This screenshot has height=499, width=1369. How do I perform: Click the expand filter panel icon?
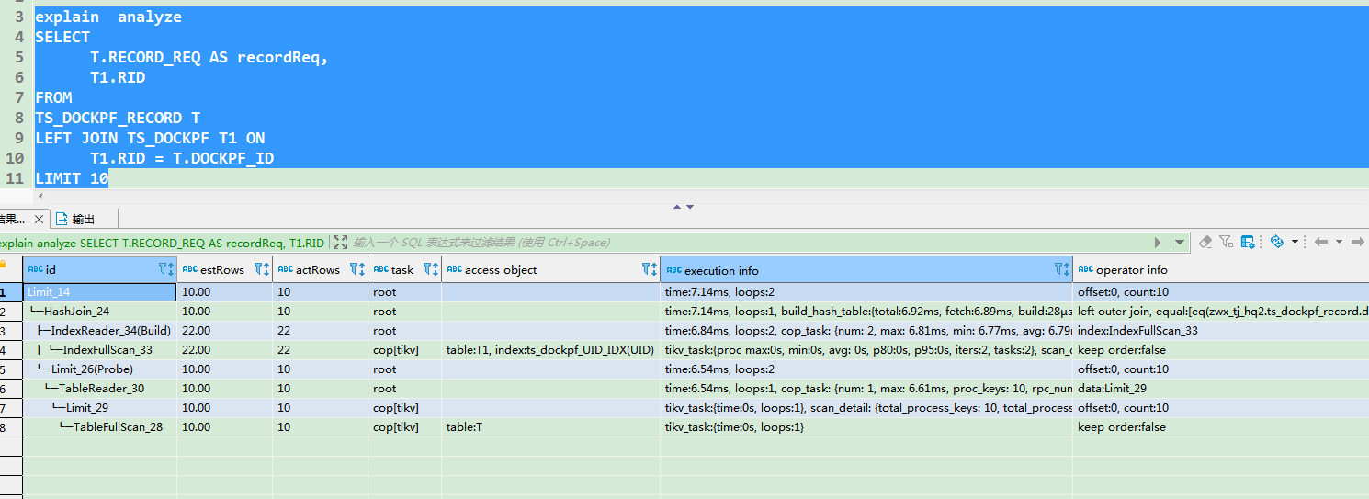click(340, 243)
